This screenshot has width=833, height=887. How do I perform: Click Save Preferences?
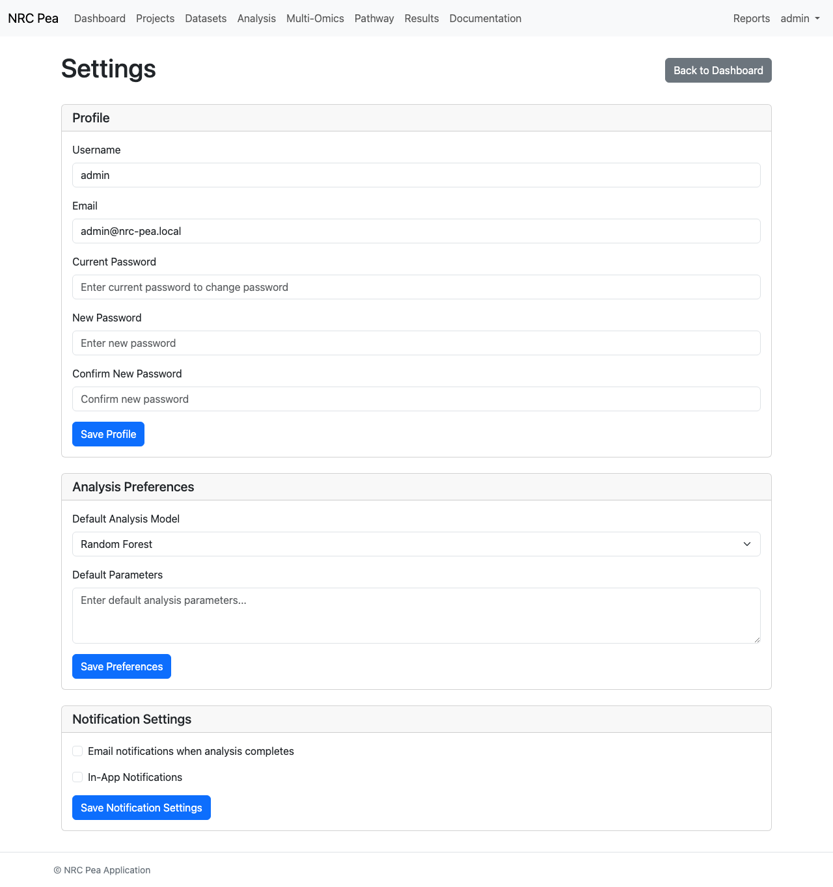click(121, 666)
